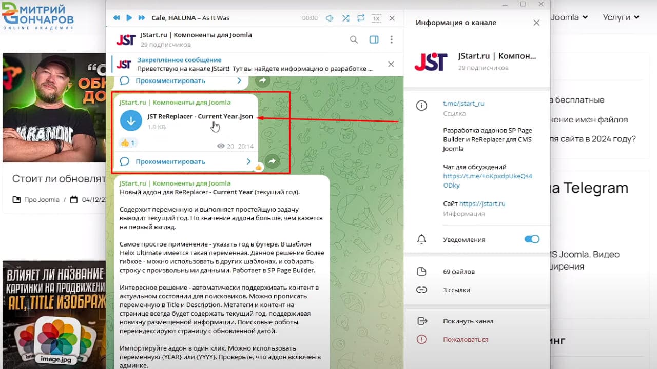Toggle the right info sidebar panel icon

374,39
